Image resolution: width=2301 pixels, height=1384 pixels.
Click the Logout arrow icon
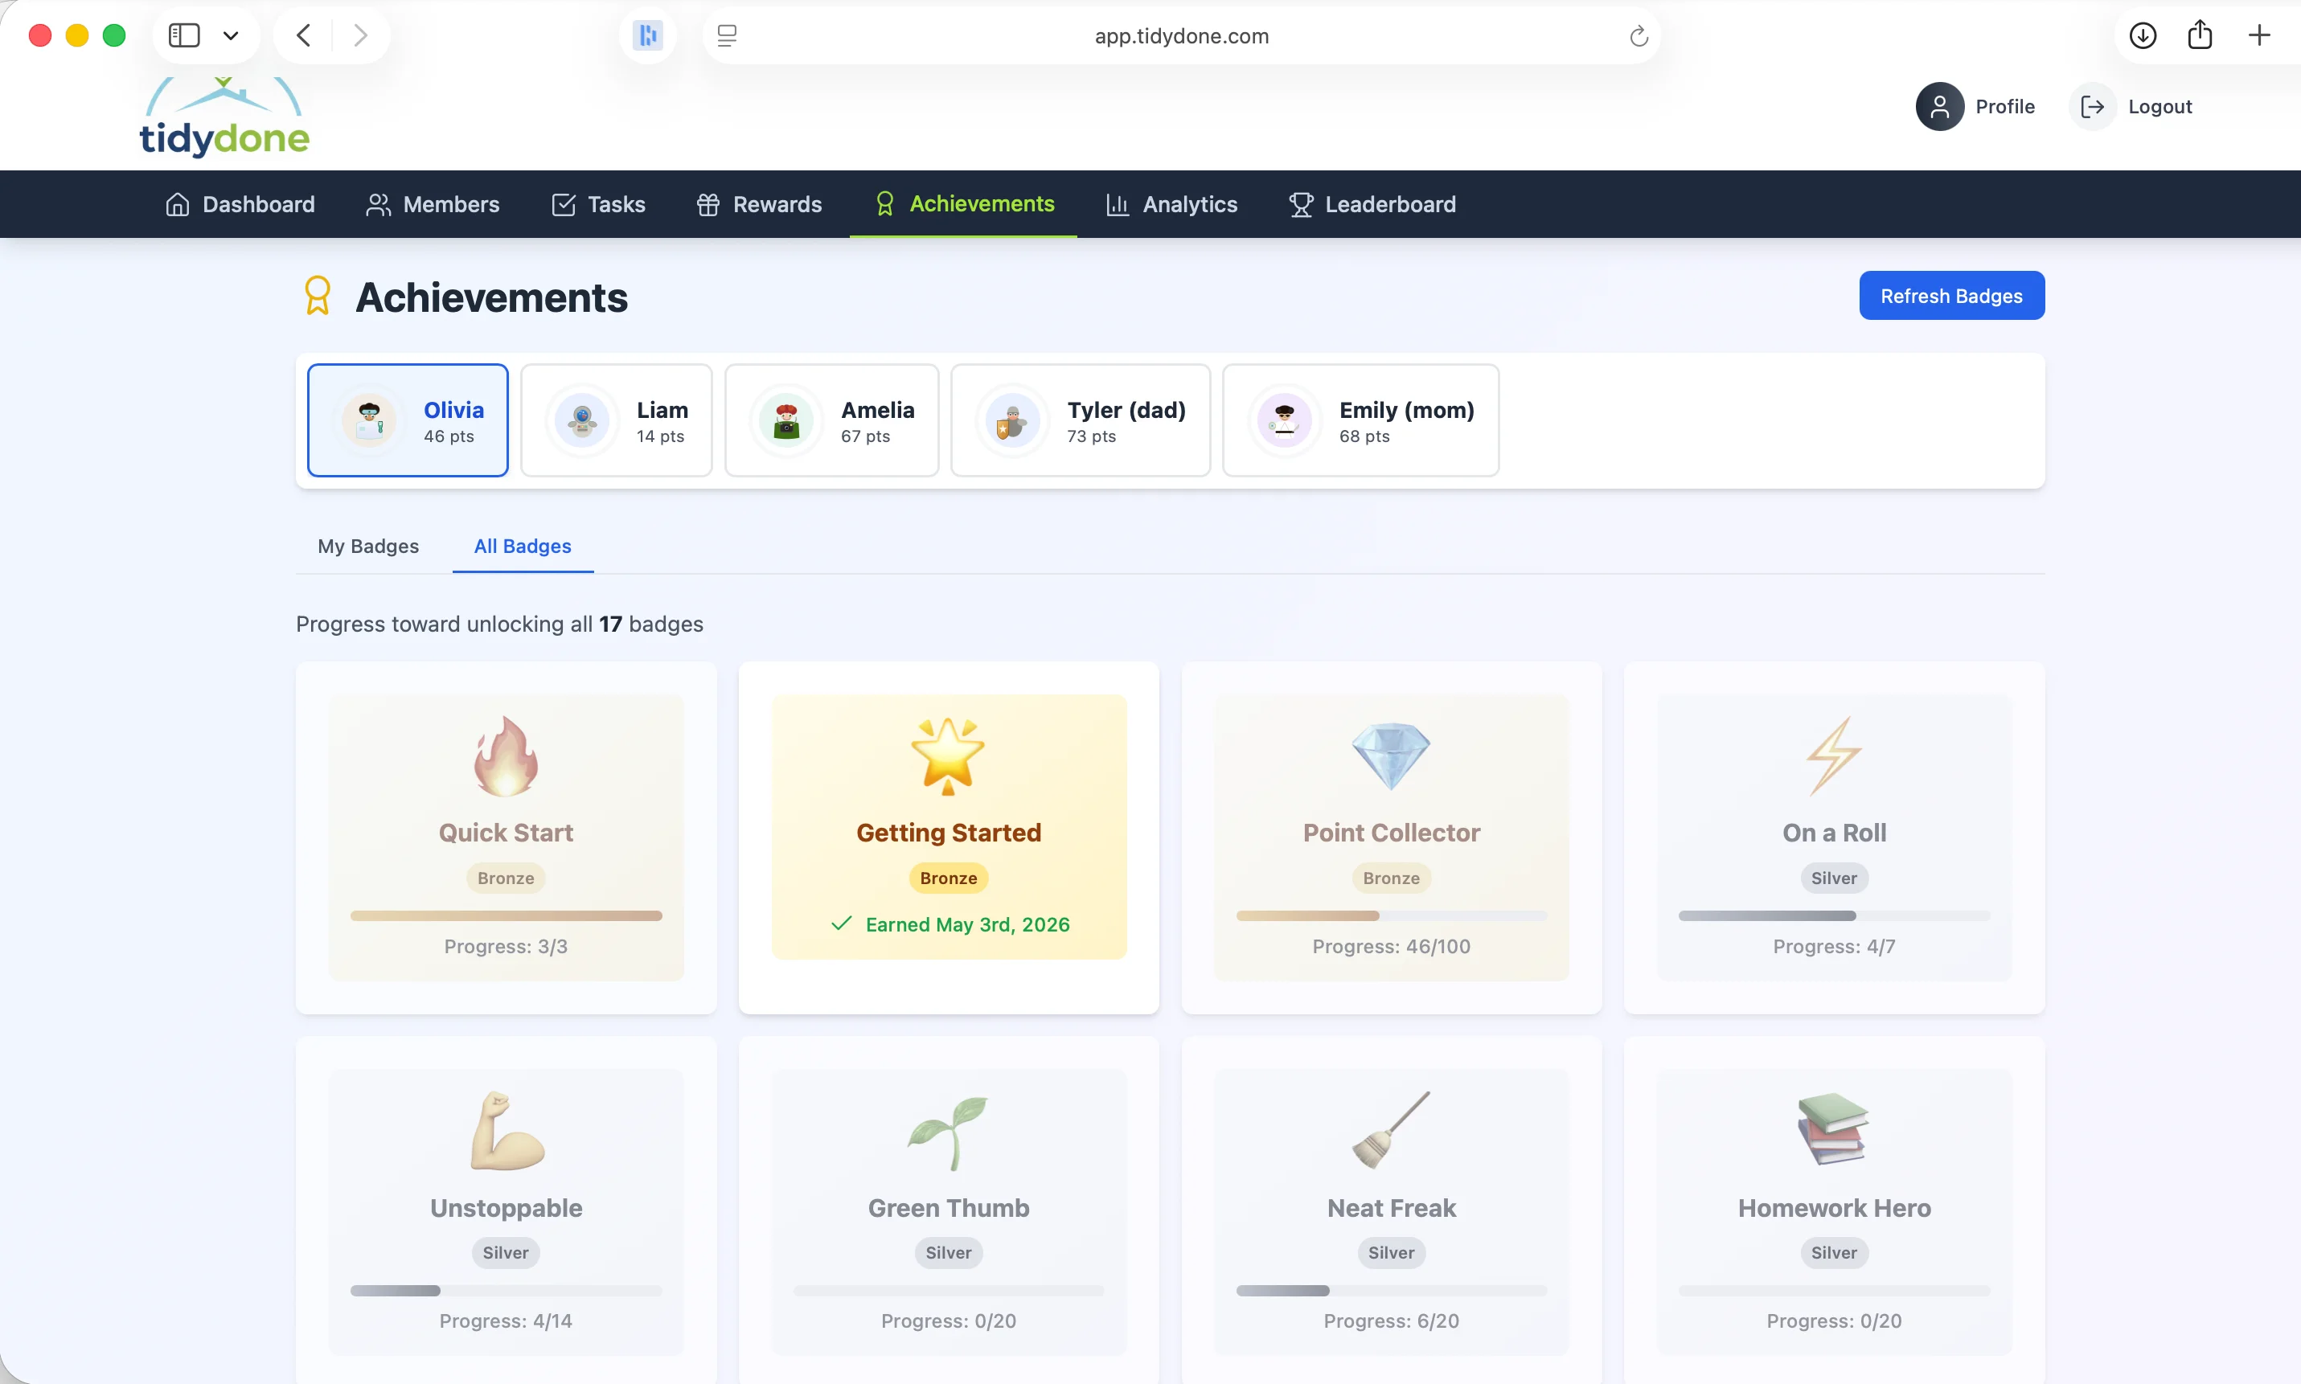coord(2092,106)
